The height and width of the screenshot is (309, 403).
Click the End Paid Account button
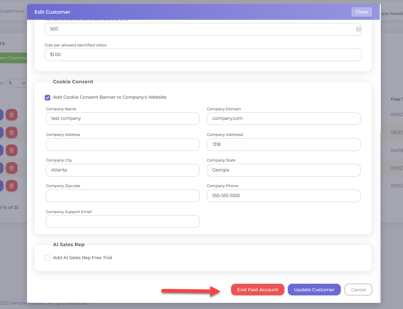pyautogui.click(x=257, y=290)
